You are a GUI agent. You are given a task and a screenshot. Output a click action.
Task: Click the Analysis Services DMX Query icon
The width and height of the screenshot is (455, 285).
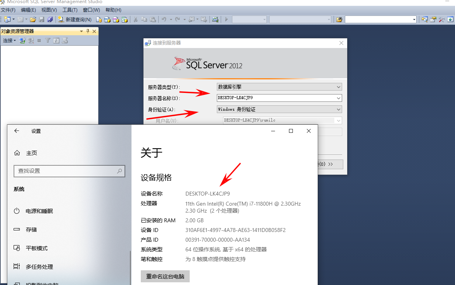pos(116,19)
